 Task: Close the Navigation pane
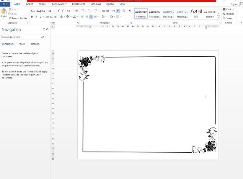pos(47,29)
